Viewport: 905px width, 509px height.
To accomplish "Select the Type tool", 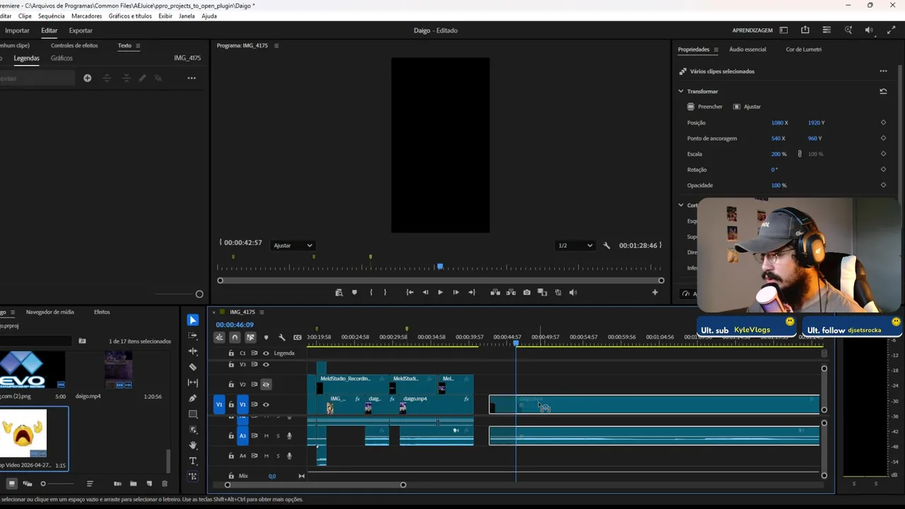I will [x=193, y=461].
